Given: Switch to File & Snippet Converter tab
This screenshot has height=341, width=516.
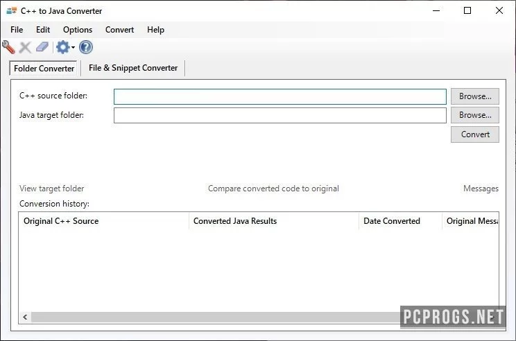Looking at the screenshot, I should (x=133, y=68).
